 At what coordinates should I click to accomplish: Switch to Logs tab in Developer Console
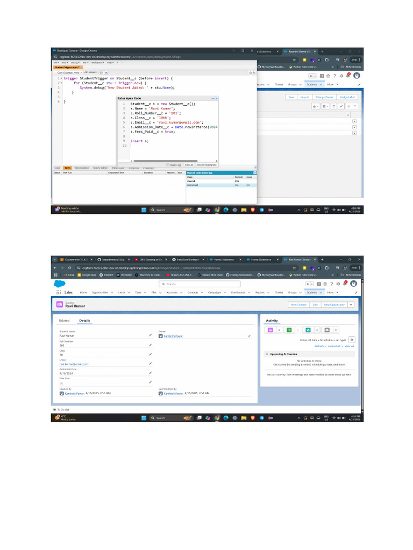[57, 168]
